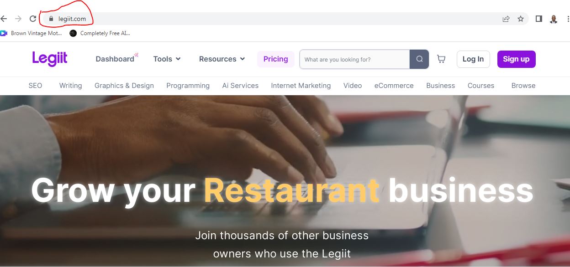Open the Chrome three-dot menu
This screenshot has height=267, width=570.
(568, 19)
